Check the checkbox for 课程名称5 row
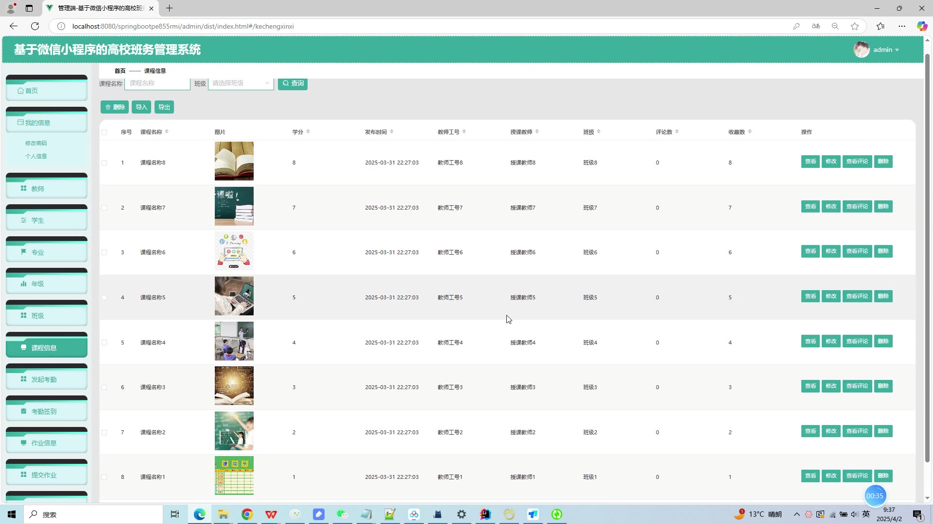The height and width of the screenshot is (524, 933). point(104,297)
